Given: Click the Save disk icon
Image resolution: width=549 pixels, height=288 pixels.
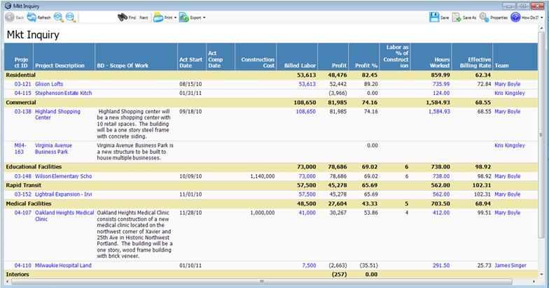Looking at the screenshot, I should point(434,17).
